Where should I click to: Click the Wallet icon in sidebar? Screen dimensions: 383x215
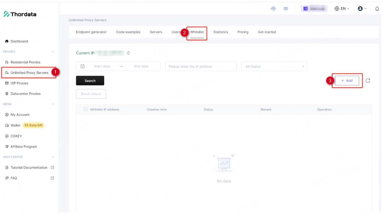7,126
